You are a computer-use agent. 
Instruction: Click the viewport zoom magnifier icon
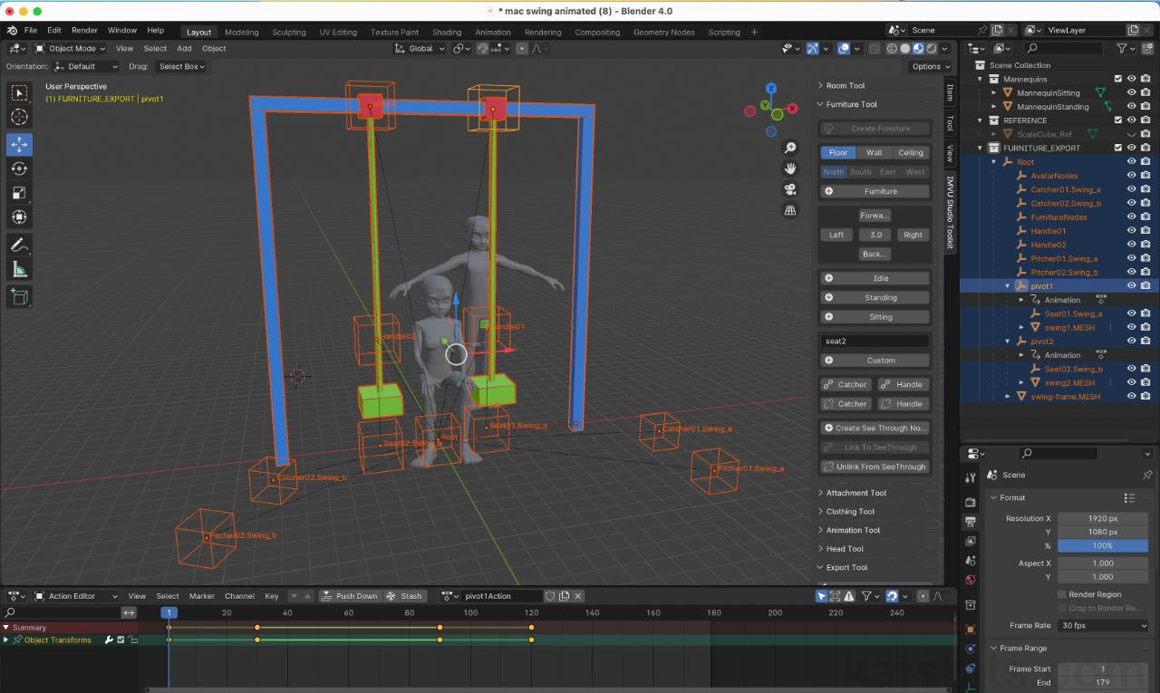click(790, 148)
